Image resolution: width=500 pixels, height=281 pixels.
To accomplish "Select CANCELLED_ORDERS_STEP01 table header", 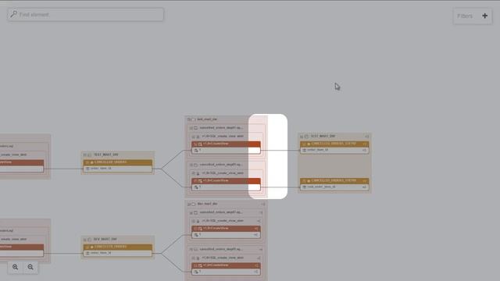I will point(334,144).
